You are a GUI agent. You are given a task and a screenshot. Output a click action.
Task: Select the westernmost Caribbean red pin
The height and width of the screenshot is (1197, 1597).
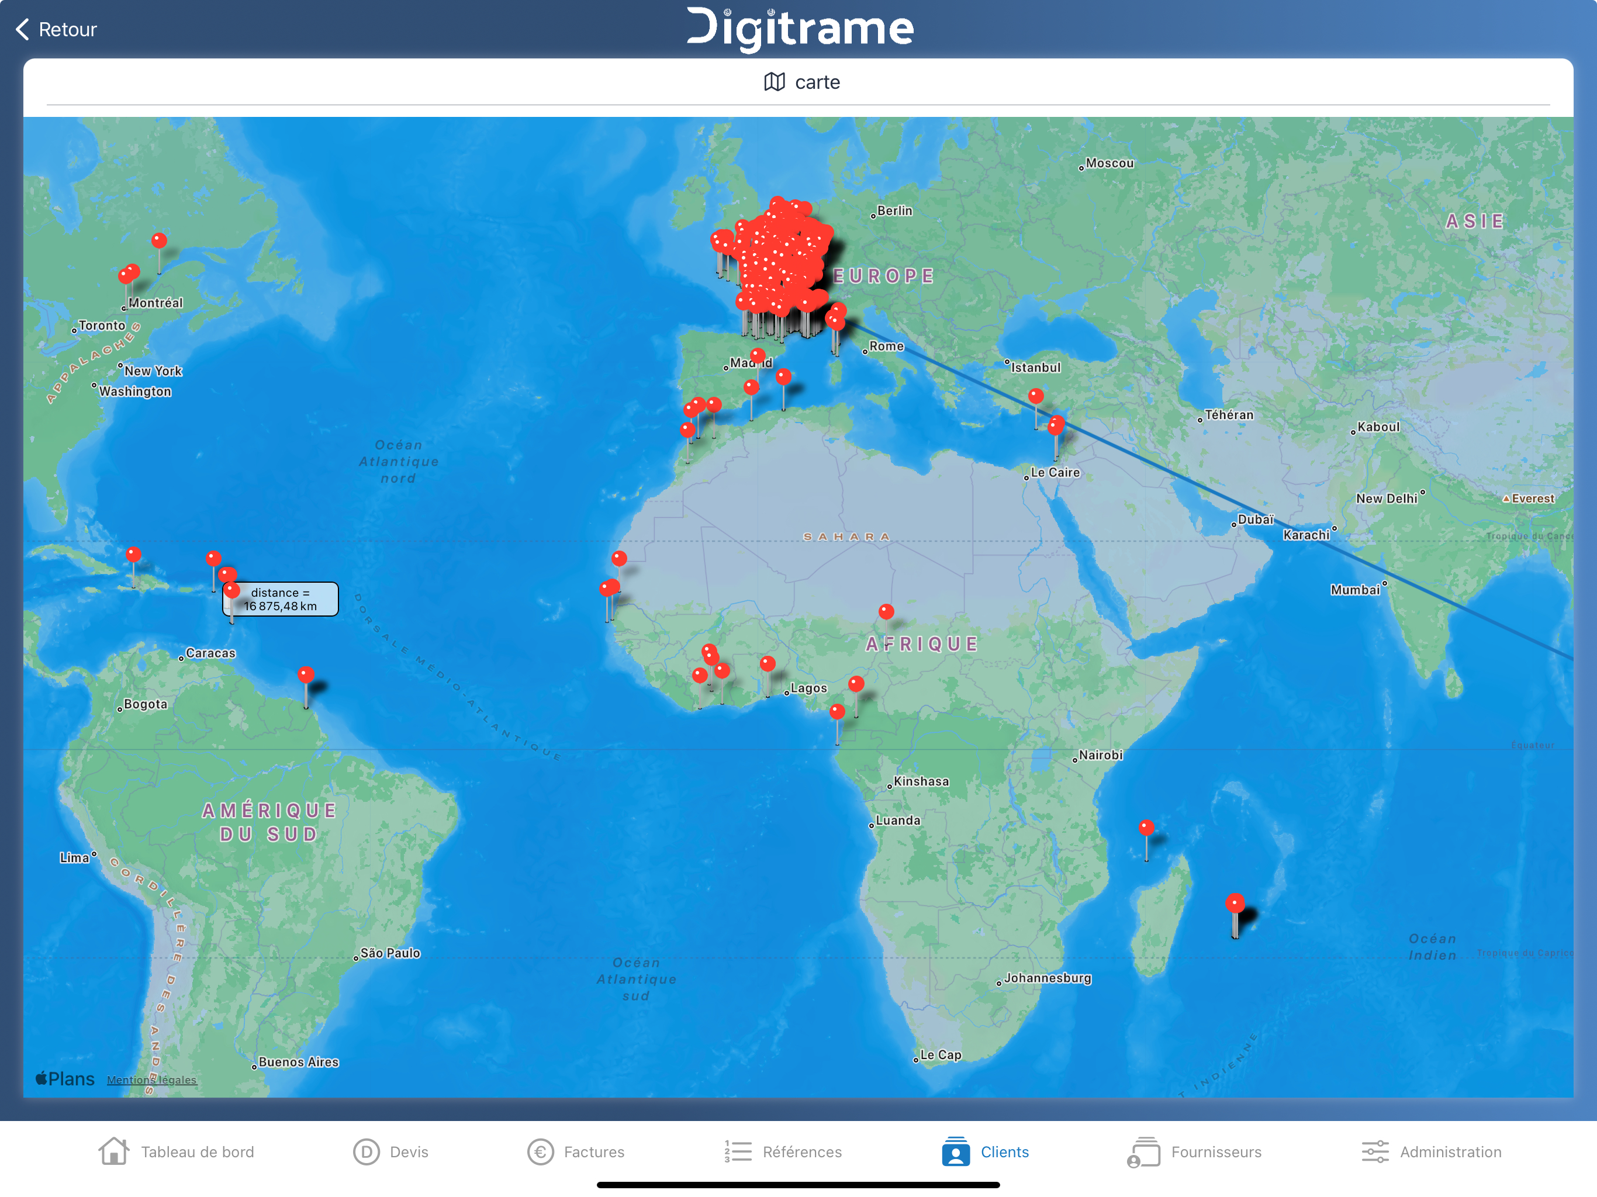pyautogui.click(x=133, y=555)
